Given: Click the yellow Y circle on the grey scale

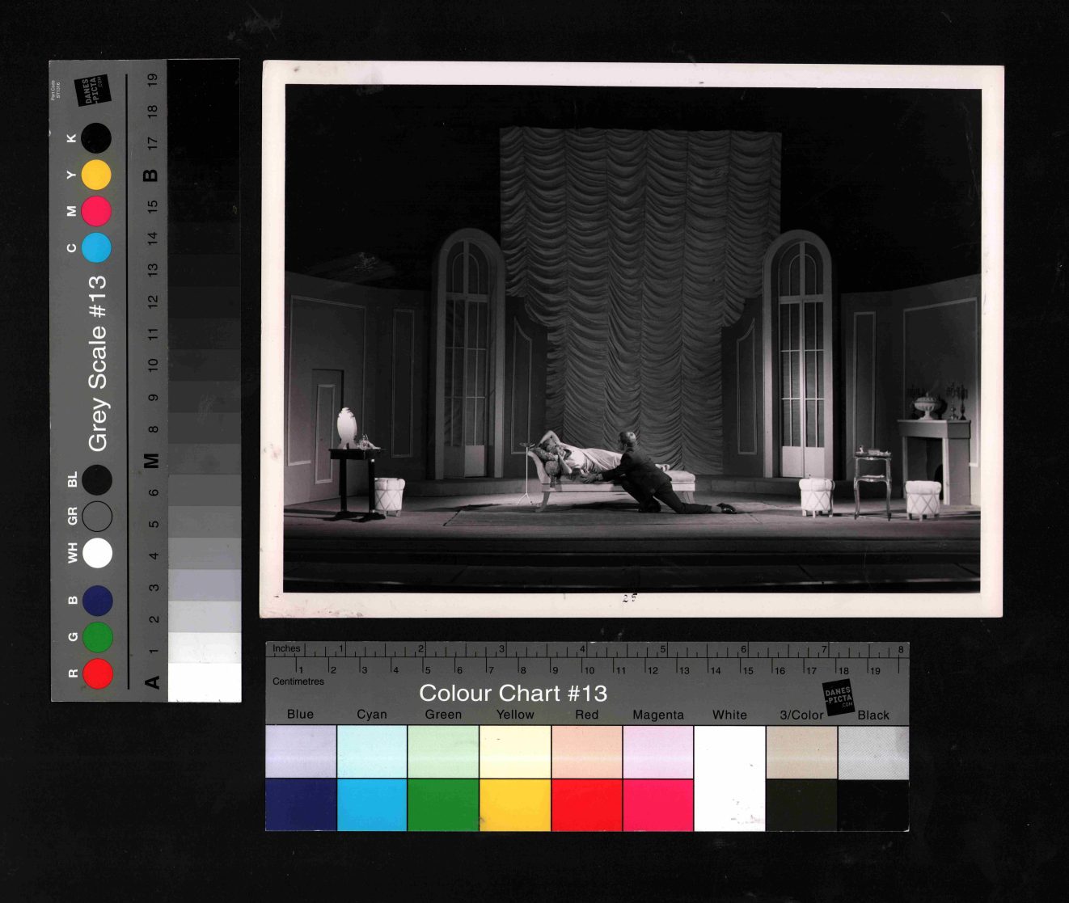Looking at the screenshot, I should tap(96, 175).
